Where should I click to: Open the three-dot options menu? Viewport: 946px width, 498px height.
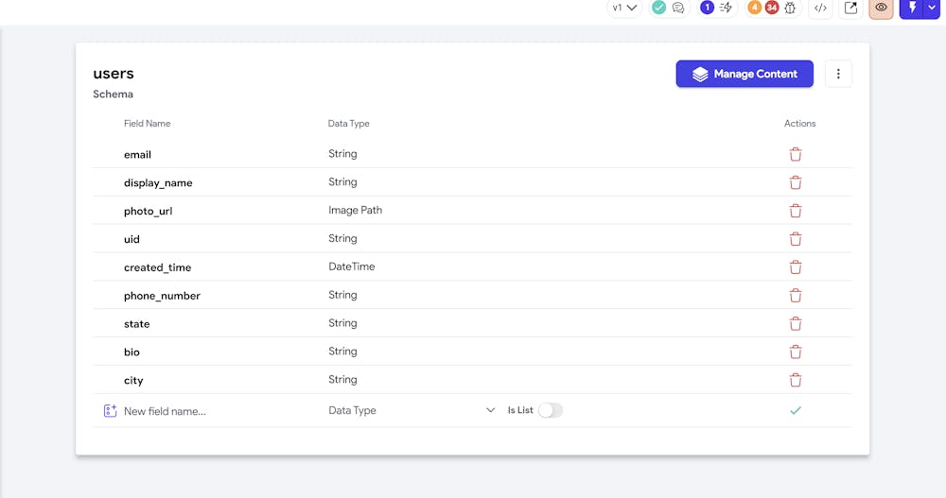pos(838,74)
